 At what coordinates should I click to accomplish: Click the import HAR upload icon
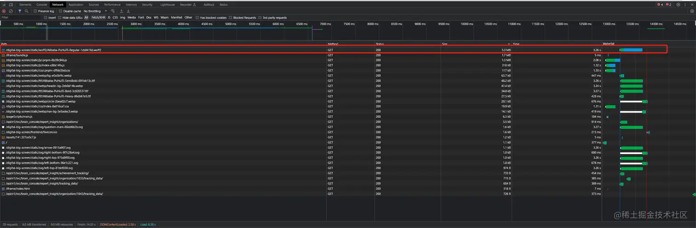[121, 11]
